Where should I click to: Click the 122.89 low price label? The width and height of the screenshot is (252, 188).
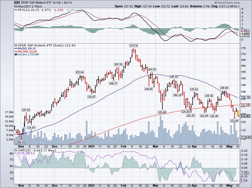[234, 121]
